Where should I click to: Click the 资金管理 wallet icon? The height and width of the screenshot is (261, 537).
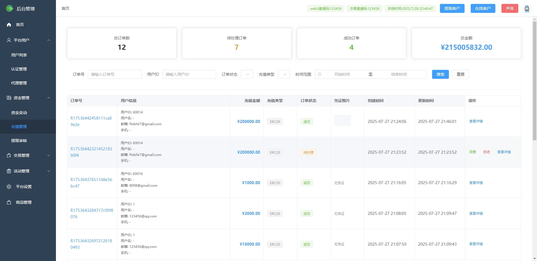click(9, 98)
